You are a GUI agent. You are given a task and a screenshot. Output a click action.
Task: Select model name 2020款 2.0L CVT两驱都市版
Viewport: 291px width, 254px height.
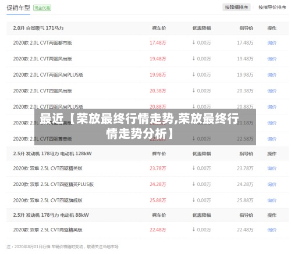point(42,43)
